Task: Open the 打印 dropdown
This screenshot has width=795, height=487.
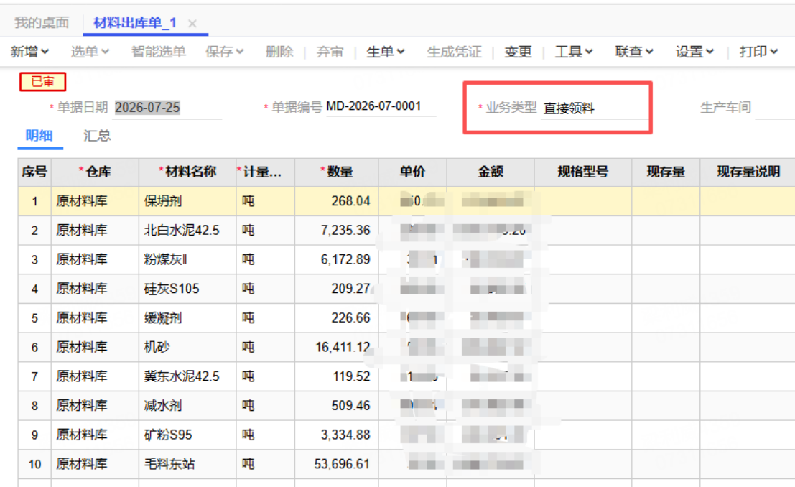Action: tap(758, 52)
